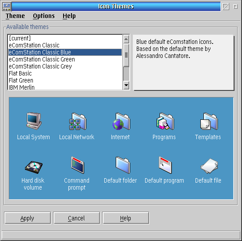Click the Templates folder icon

click(209, 121)
